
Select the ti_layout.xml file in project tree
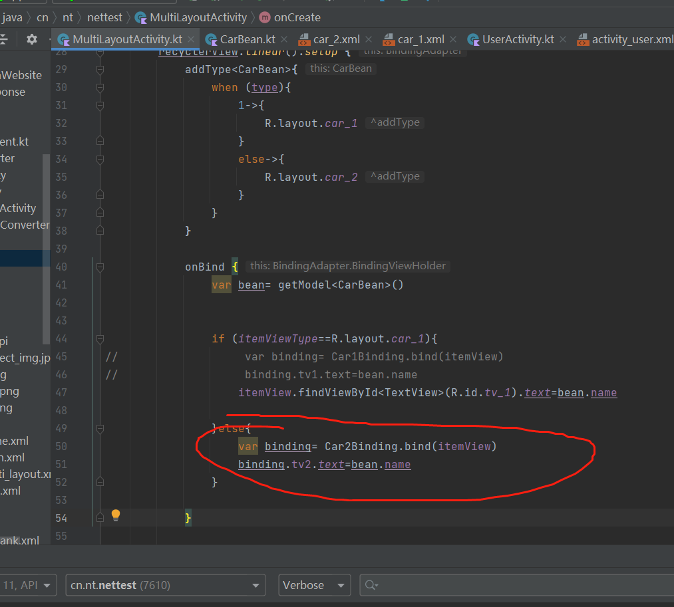pos(25,474)
